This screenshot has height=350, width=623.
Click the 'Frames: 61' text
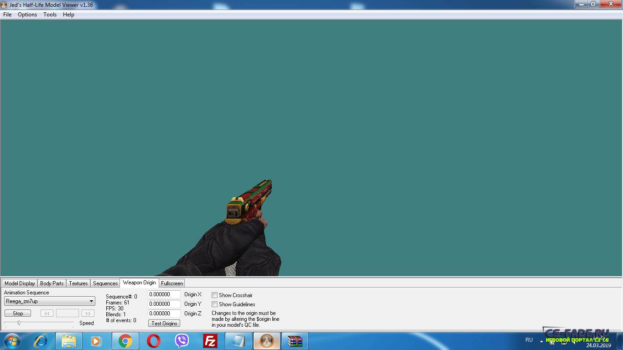tap(118, 303)
